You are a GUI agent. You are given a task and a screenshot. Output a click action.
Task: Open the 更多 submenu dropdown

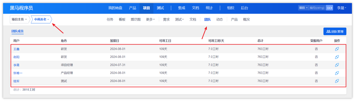150,20
